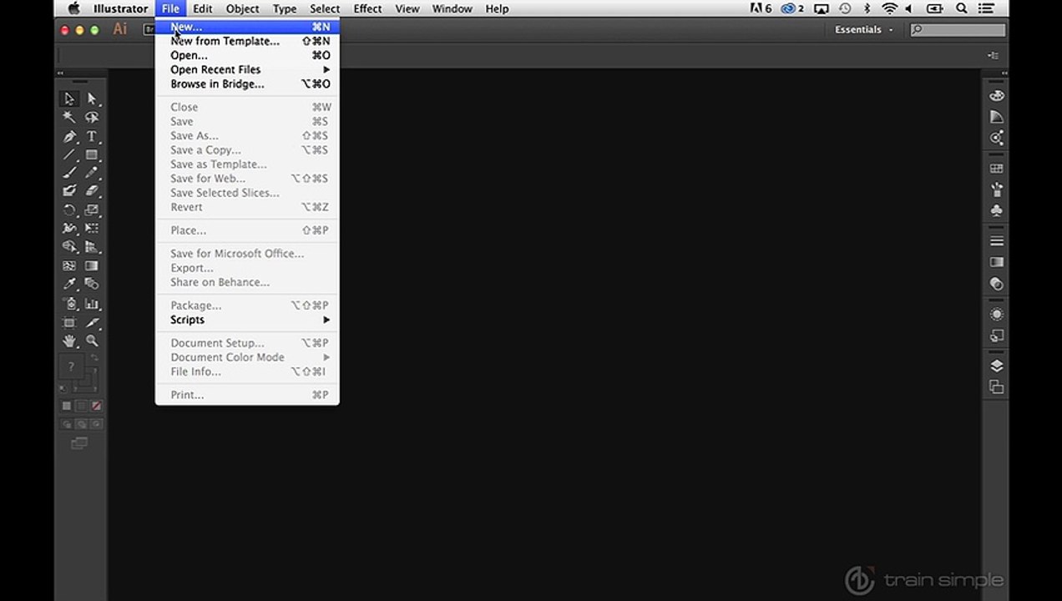Choose New from Template...
Image resolution: width=1062 pixels, height=601 pixels.
[x=247, y=41]
